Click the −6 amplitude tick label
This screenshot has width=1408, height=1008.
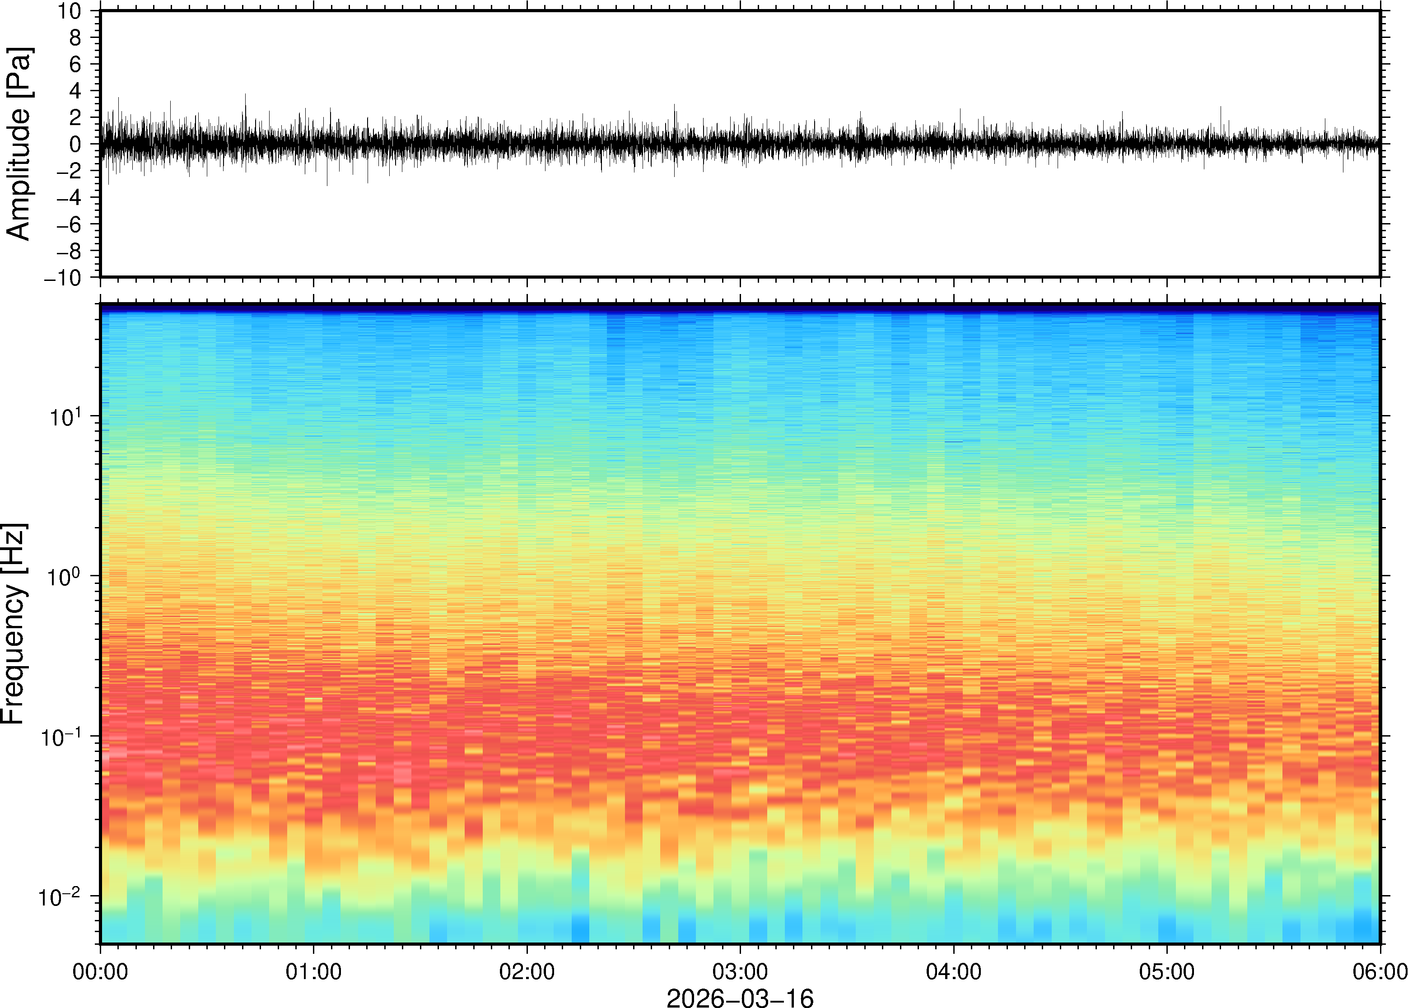coord(68,224)
